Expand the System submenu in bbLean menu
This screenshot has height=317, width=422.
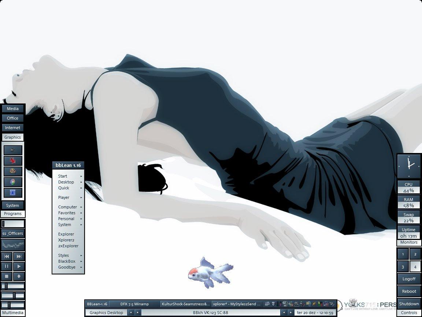point(69,225)
